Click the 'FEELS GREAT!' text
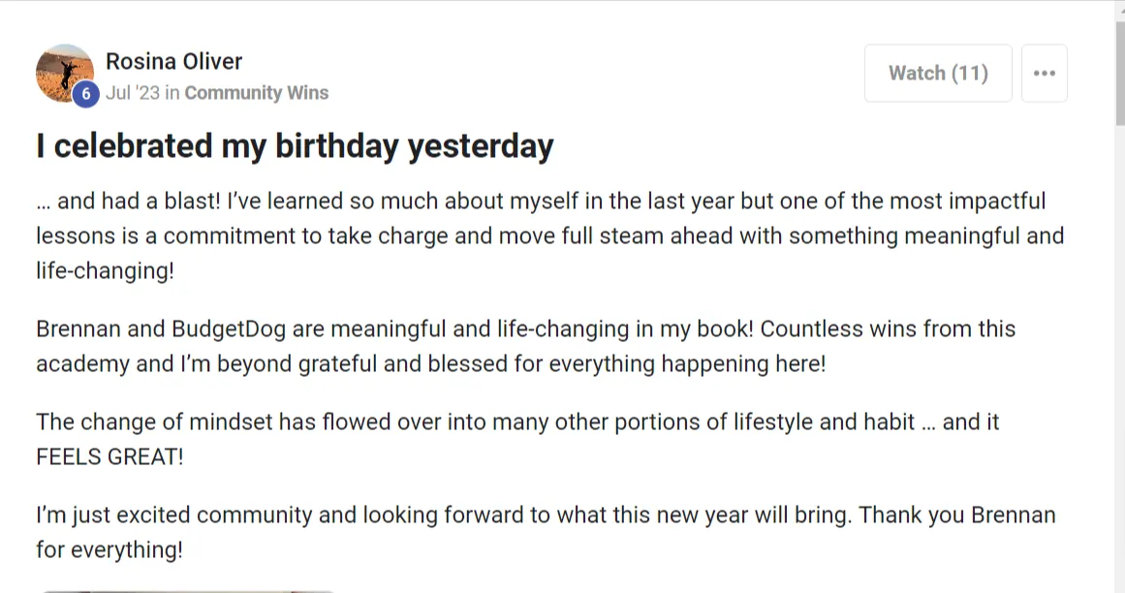The width and height of the screenshot is (1125, 593). [x=109, y=456]
